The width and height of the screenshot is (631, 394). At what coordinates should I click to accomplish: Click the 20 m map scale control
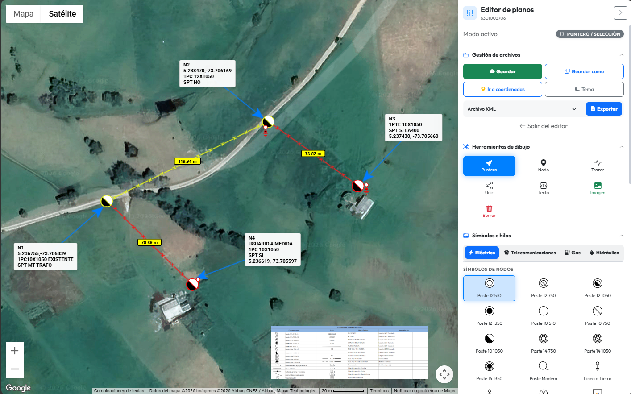pos(343,390)
